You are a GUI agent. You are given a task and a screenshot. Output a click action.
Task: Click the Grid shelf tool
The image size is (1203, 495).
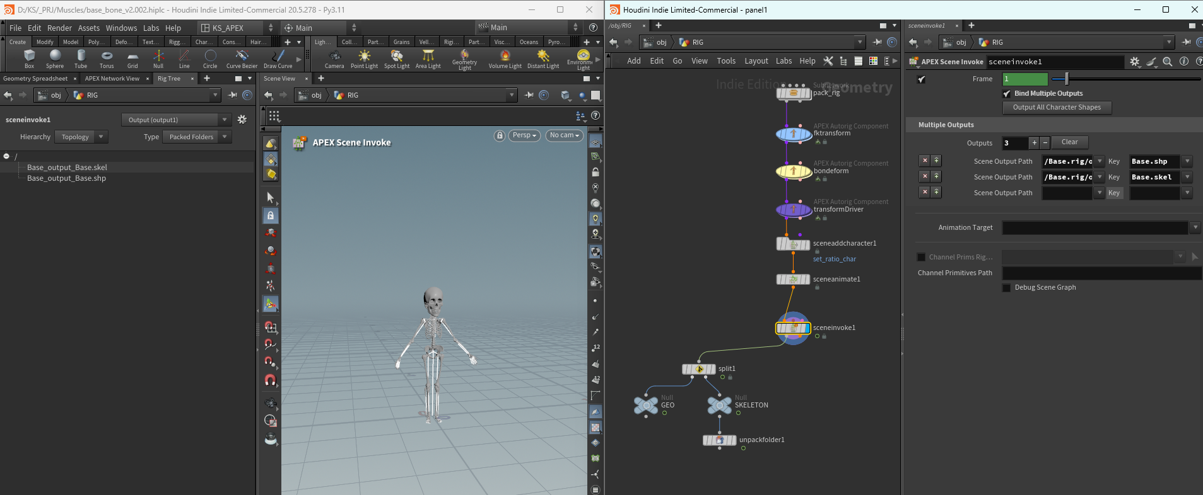132,59
